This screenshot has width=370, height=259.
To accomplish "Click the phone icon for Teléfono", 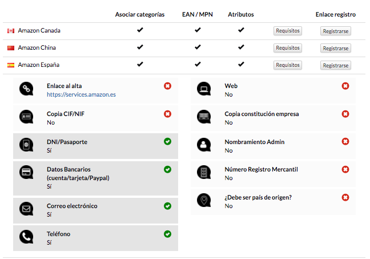I will 26,237.
